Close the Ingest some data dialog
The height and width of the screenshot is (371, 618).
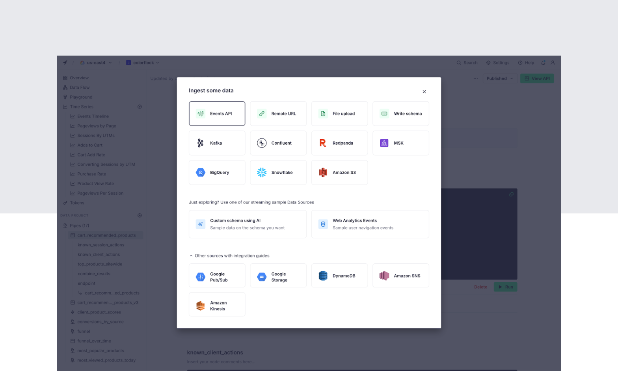pos(424,92)
